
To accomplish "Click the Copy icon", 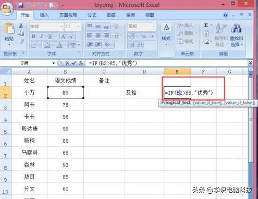I will (x=21, y=34).
